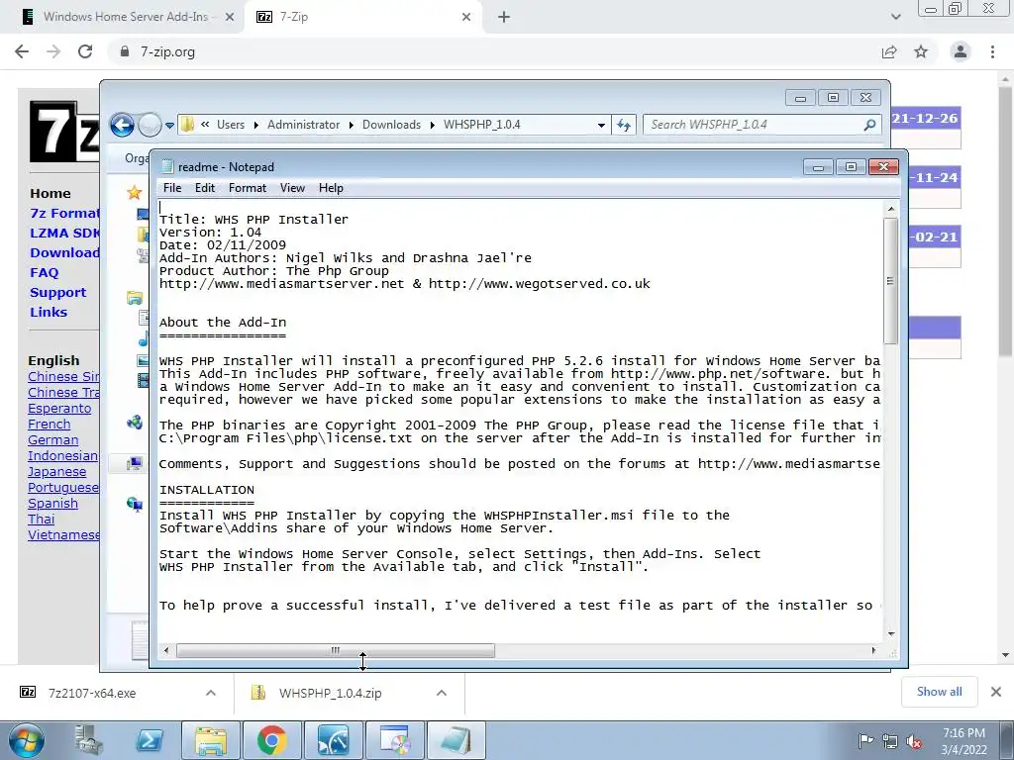Click Server Manager taskbar icon
1014x760 pixels.
tap(88, 740)
